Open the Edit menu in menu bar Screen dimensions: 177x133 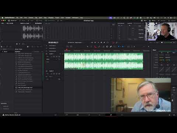point(21,18)
